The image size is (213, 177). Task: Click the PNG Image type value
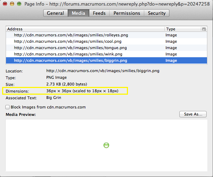pos(56,77)
